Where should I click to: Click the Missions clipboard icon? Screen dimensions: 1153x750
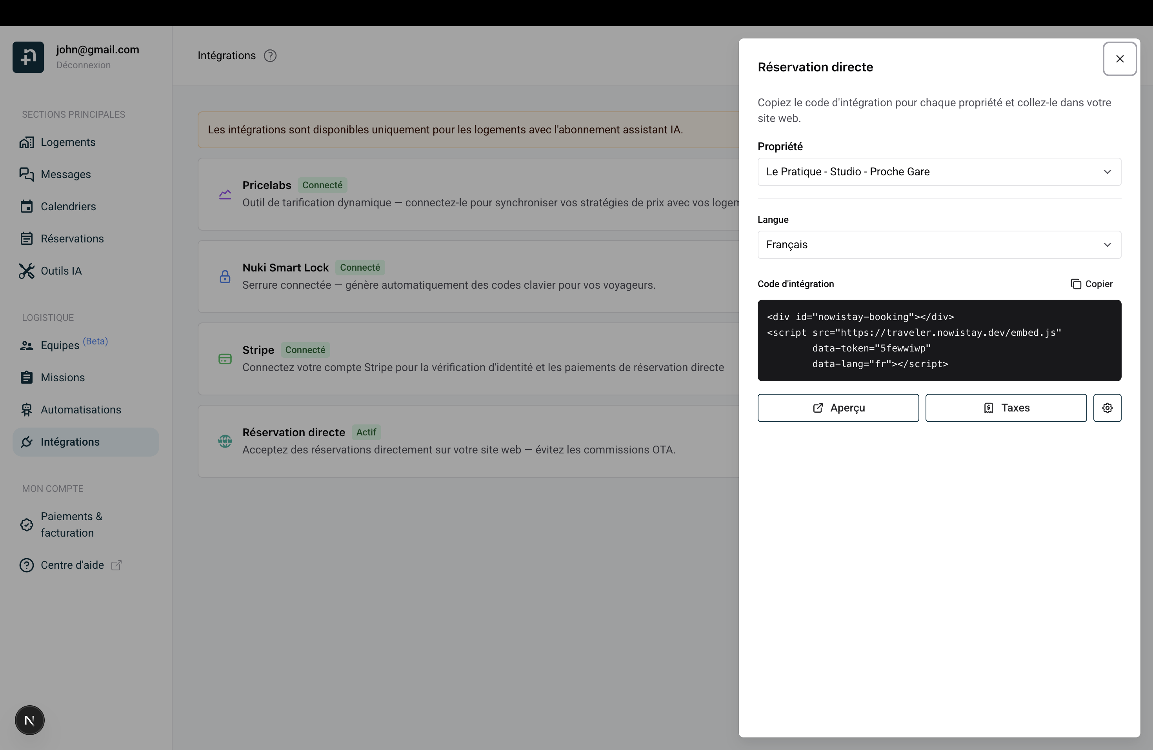click(x=27, y=377)
